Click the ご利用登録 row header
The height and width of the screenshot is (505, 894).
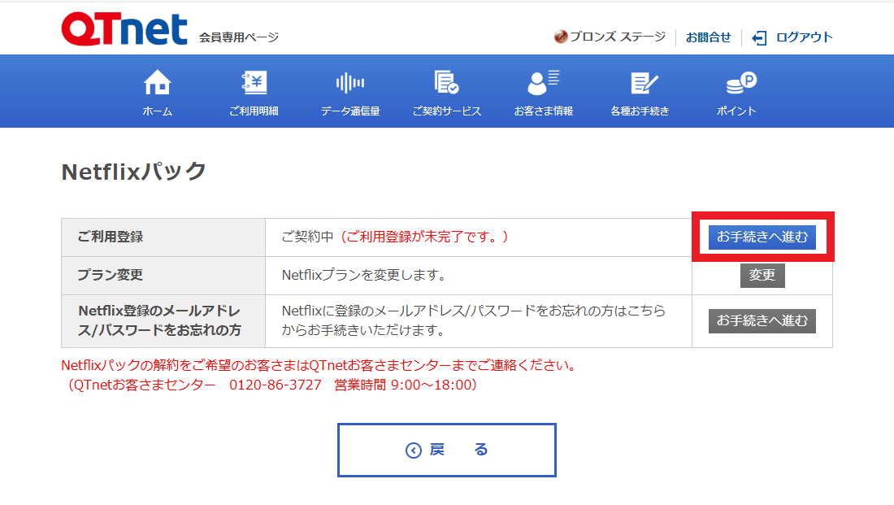click(163, 237)
